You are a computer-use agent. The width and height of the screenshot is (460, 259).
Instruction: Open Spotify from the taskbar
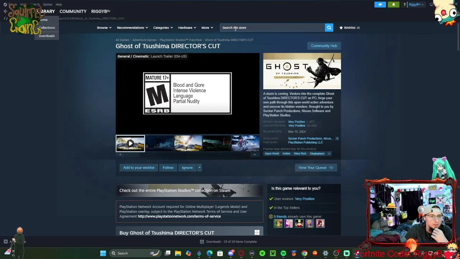pyautogui.click(x=283, y=253)
